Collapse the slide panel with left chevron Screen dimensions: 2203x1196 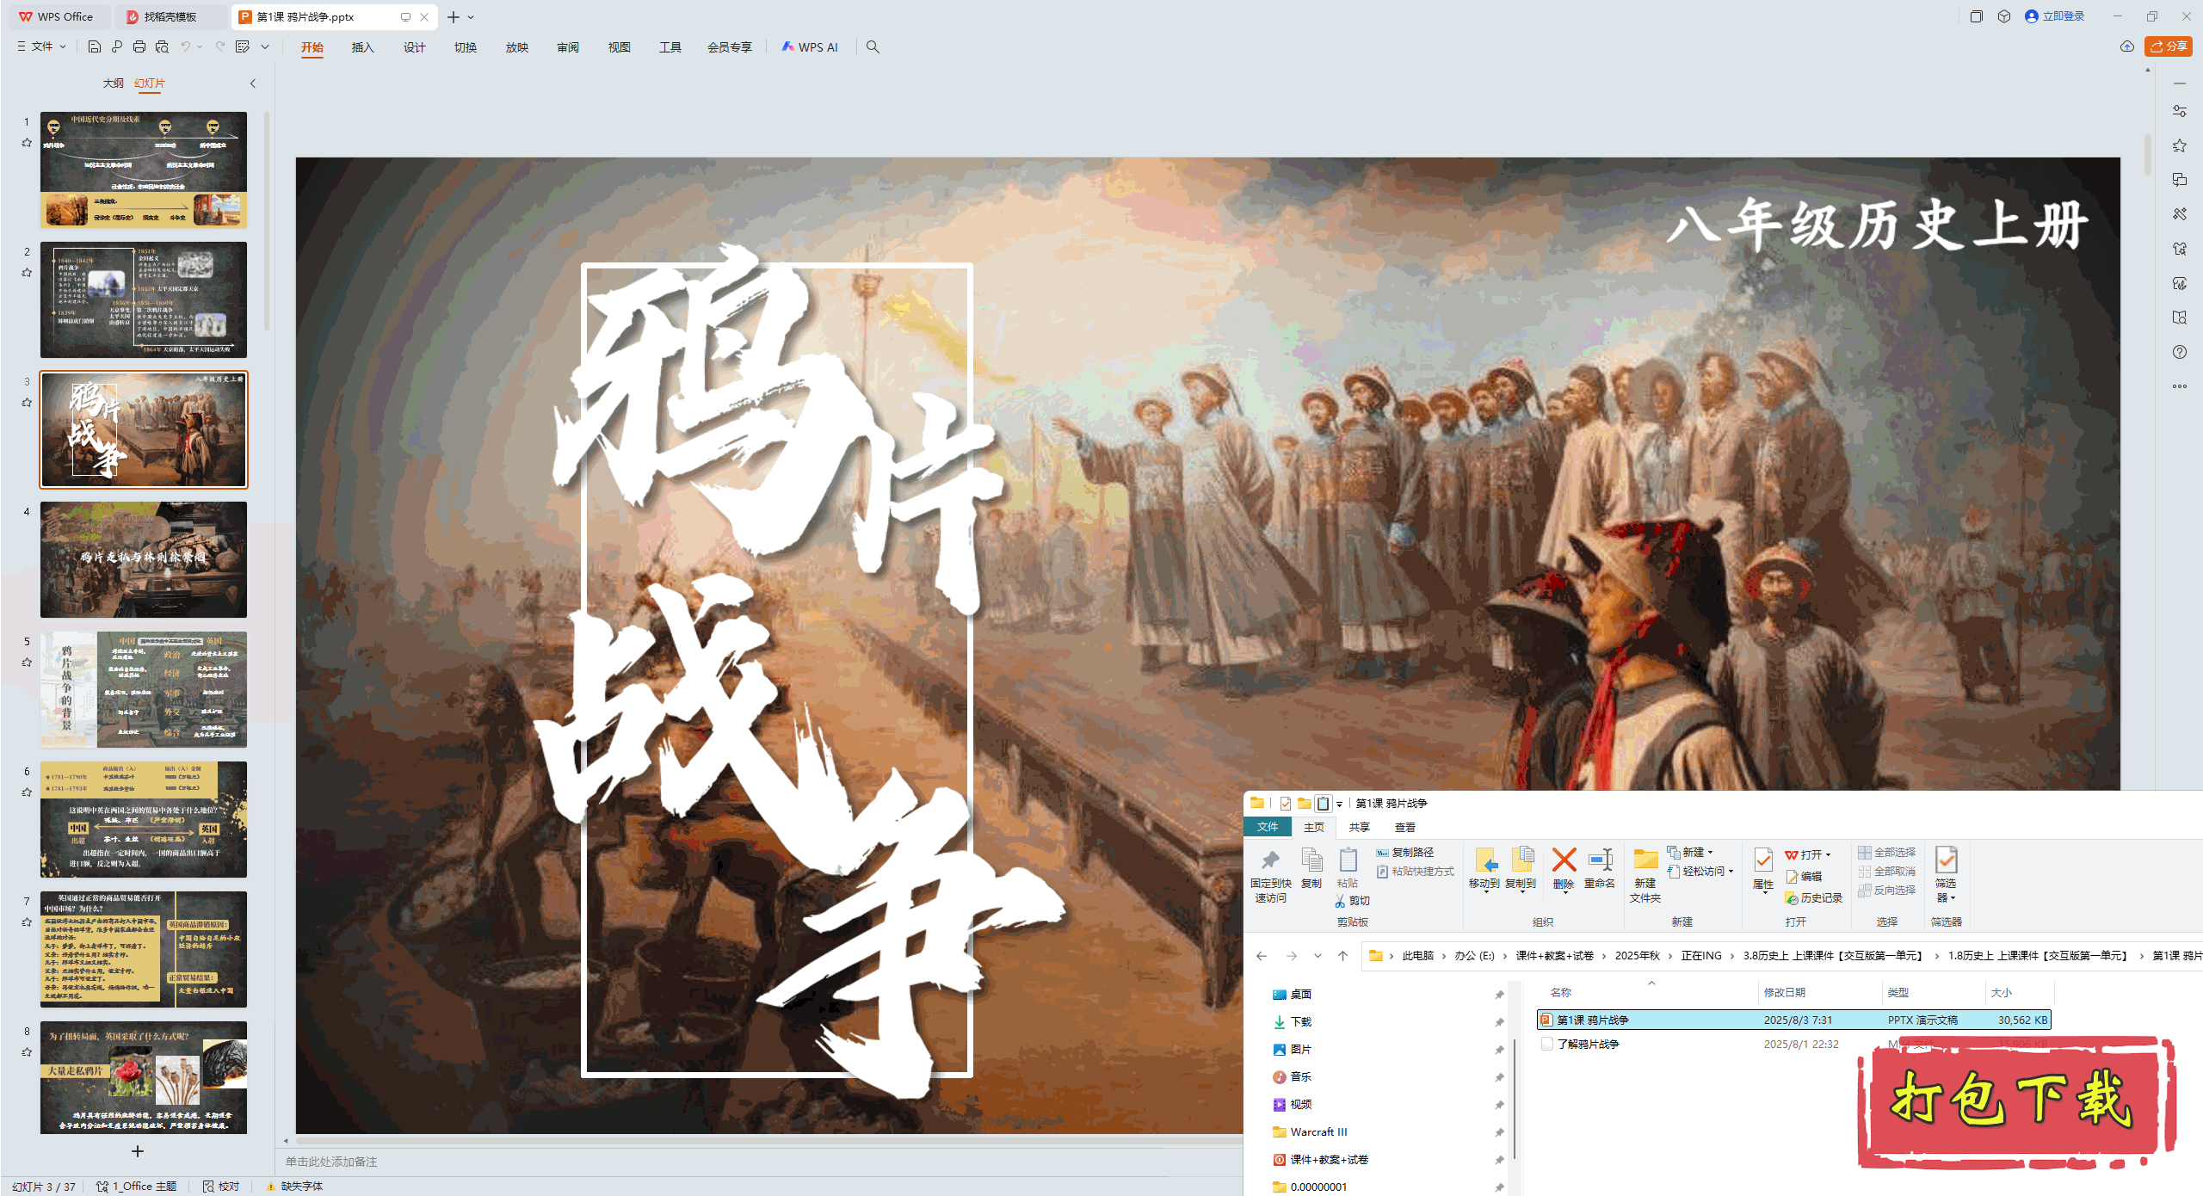pyautogui.click(x=253, y=83)
